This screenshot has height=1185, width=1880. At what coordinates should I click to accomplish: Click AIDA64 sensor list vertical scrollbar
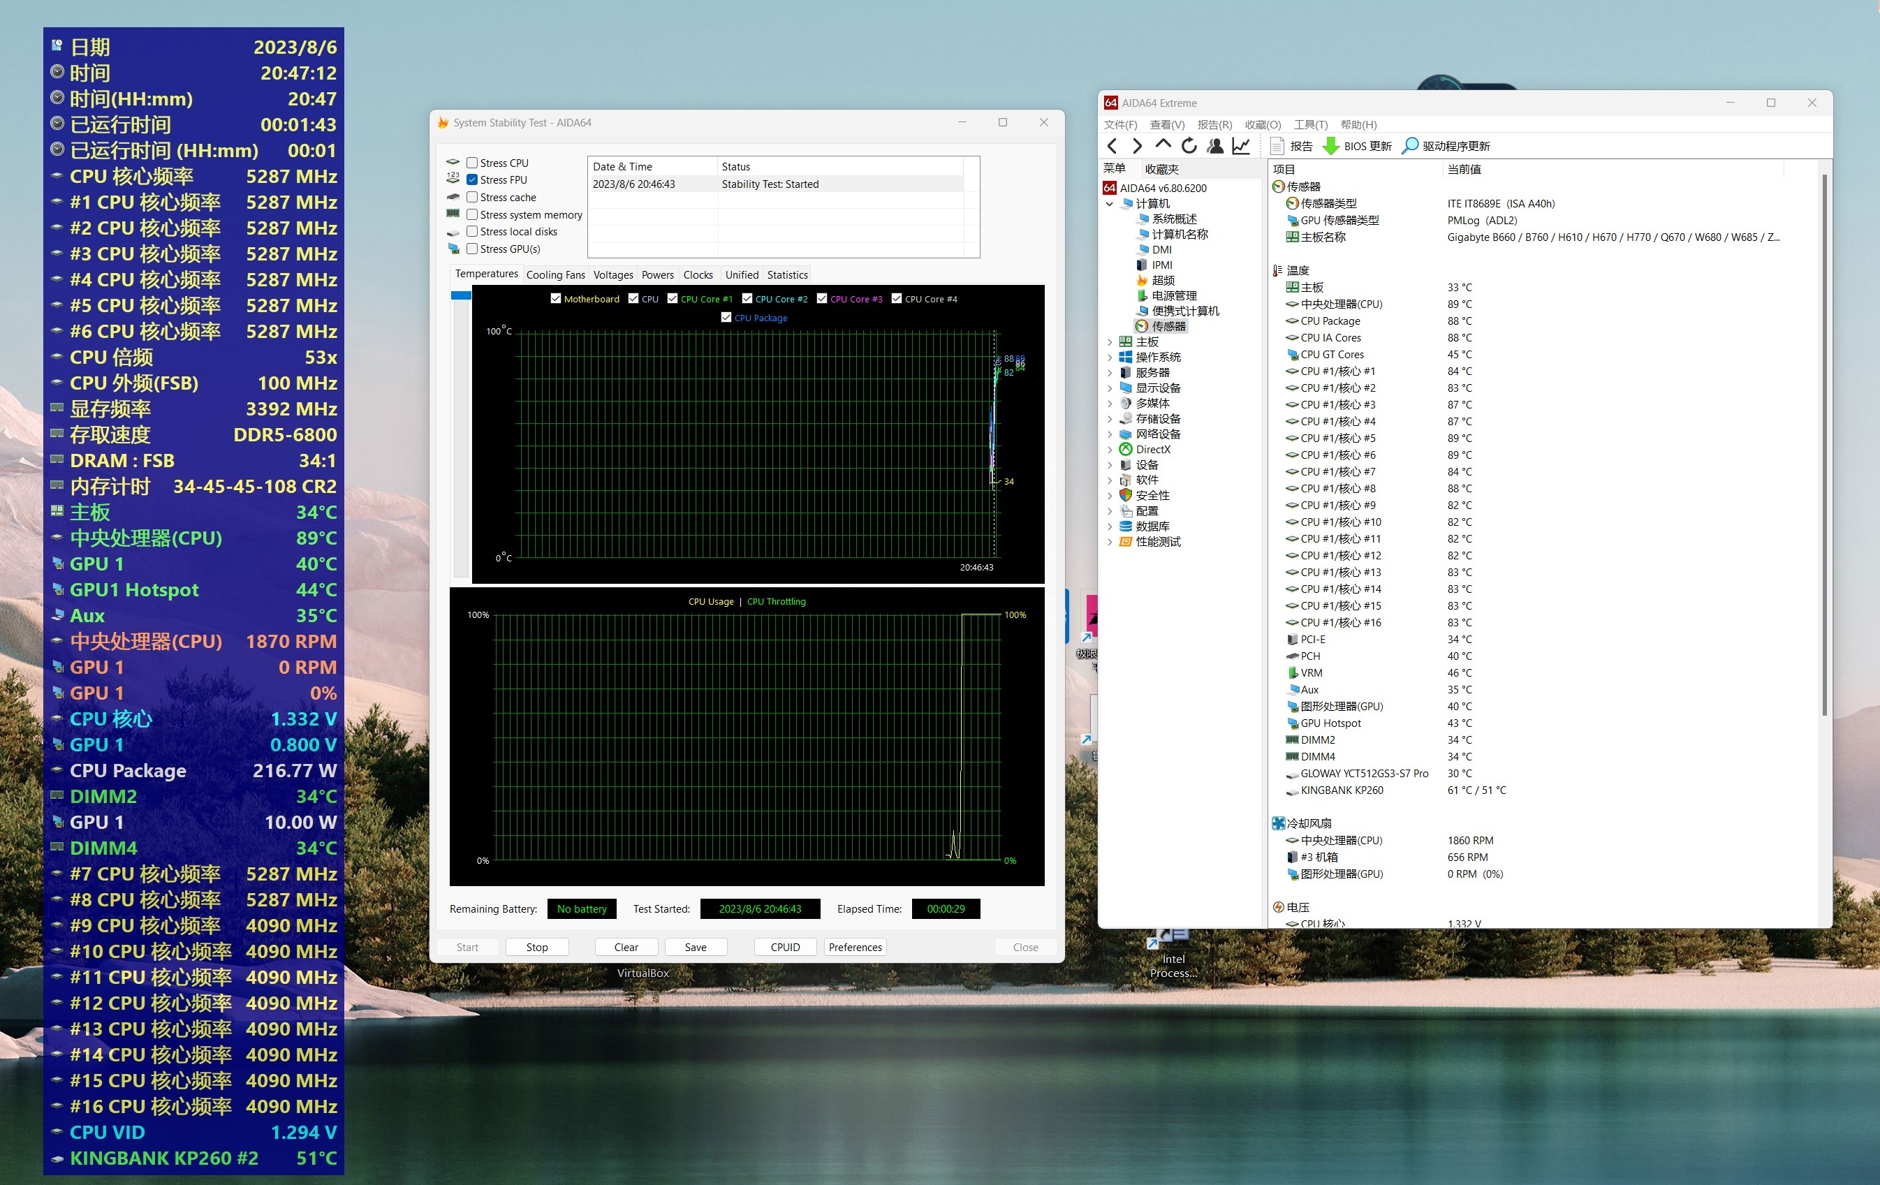click(x=1824, y=445)
